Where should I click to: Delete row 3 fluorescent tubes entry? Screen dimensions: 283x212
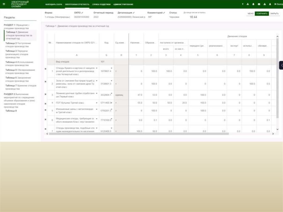click(46, 94)
